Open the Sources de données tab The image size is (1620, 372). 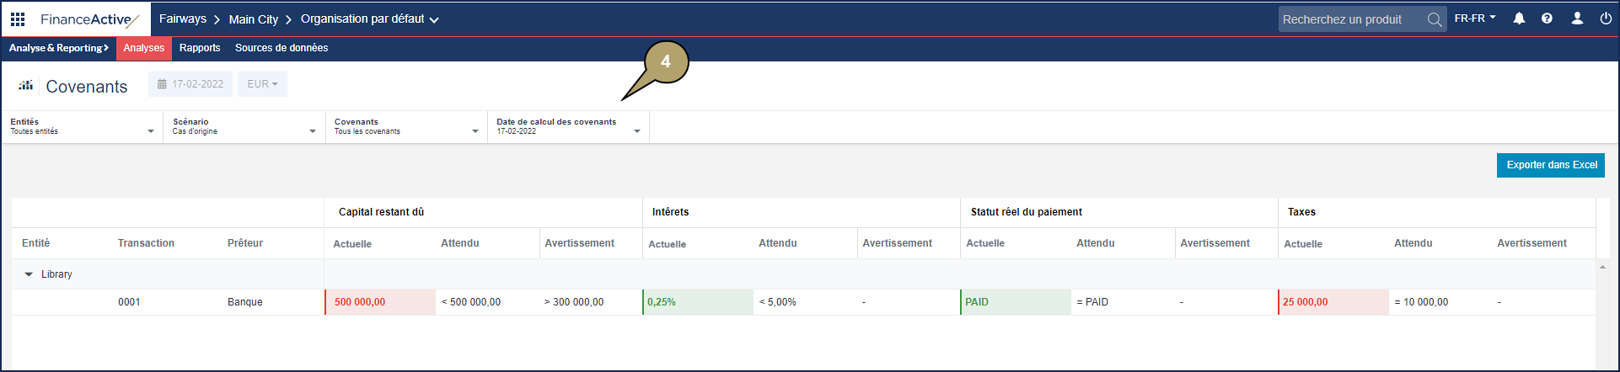tap(282, 48)
